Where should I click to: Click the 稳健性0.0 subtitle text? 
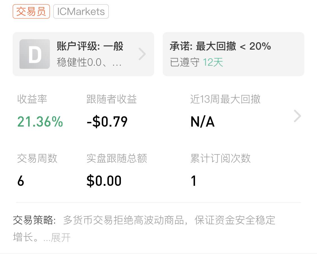tap(89, 62)
